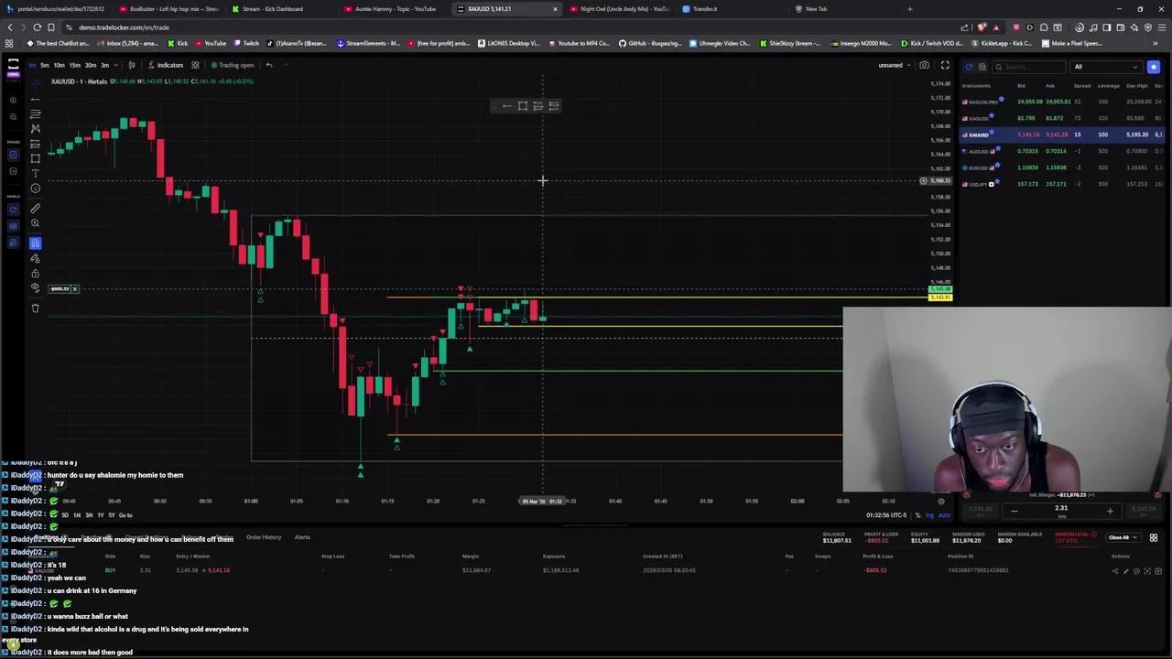Toggle the favorites star filter button
The width and height of the screenshot is (1172, 659).
click(x=1154, y=67)
